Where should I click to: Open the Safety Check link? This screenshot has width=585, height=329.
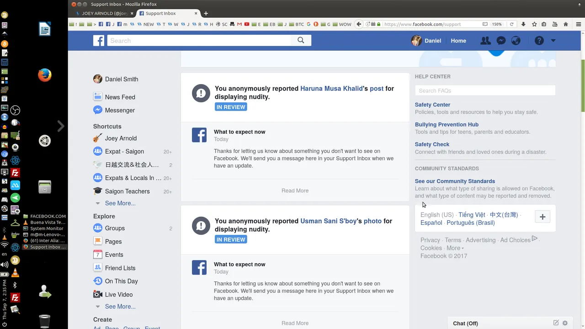pos(432,144)
